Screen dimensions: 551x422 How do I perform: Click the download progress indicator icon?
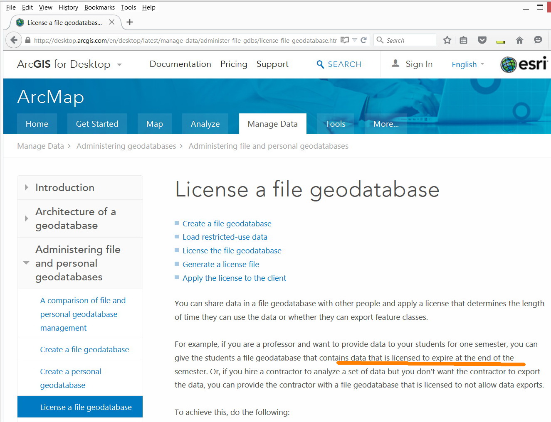click(501, 41)
